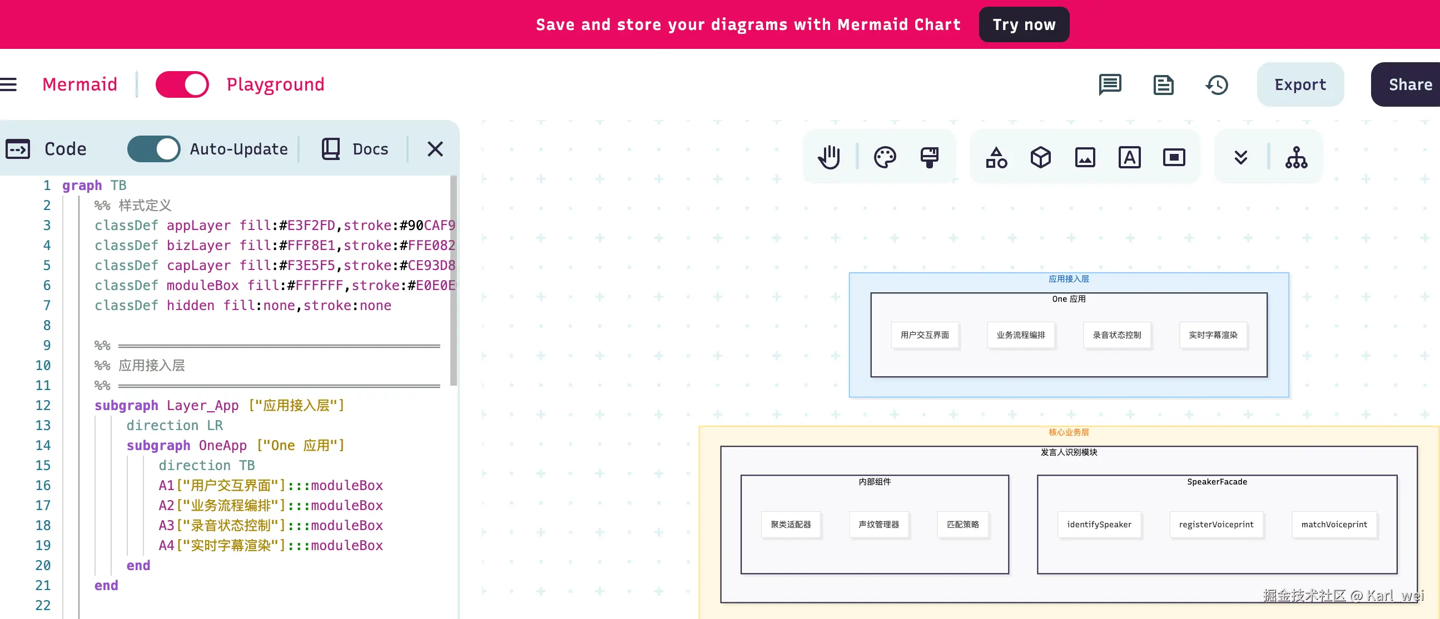Open the hamburger menu

click(8, 85)
